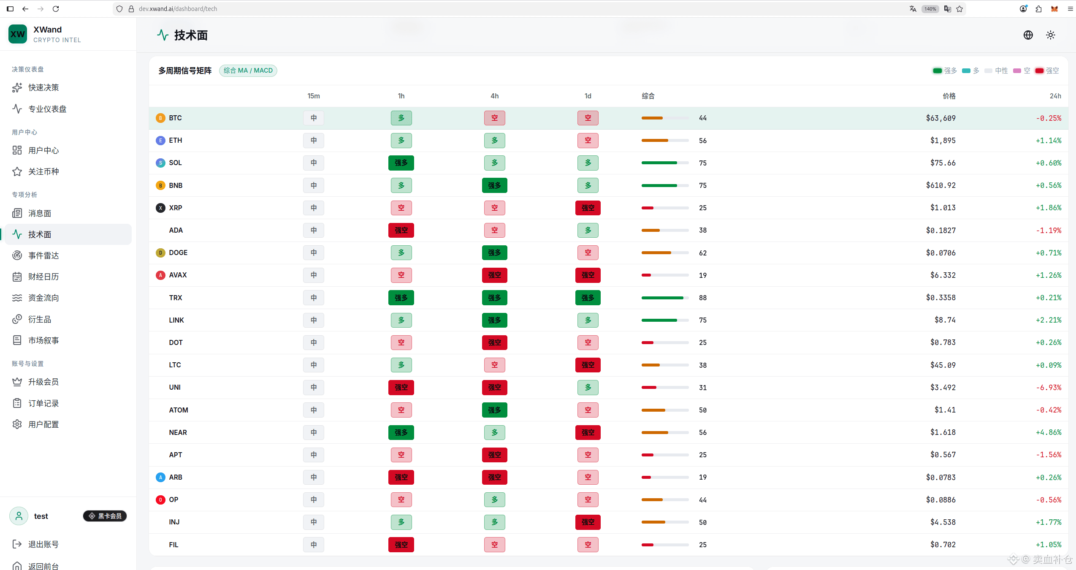The width and height of the screenshot is (1076, 570).
Task: Open the browser hamburger menu
Action: point(1070,9)
